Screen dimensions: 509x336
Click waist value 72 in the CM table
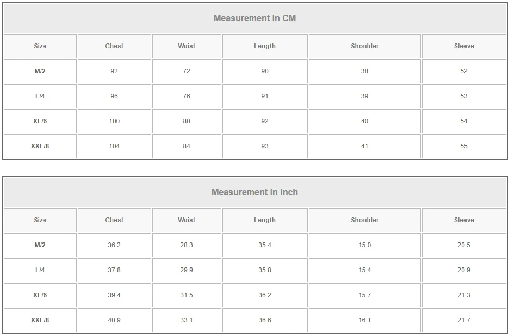point(187,71)
